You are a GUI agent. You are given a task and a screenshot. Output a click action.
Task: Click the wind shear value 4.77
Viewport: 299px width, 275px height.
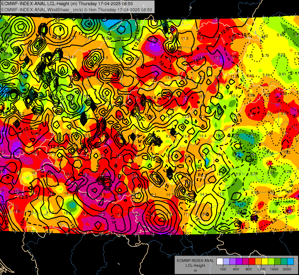point(274,231)
